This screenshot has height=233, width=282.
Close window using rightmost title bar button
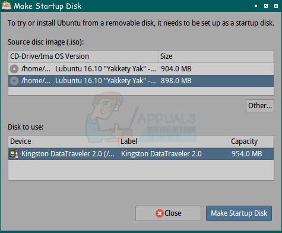point(276,6)
